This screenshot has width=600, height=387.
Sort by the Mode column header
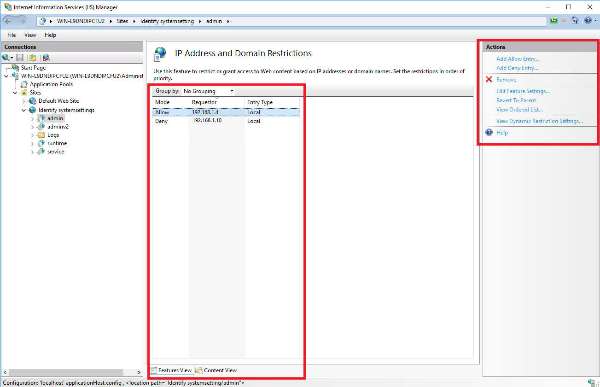[171, 102]
